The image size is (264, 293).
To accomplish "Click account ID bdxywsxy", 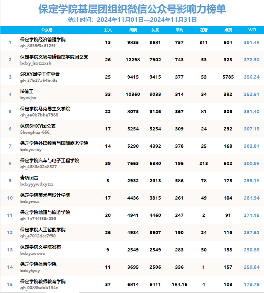I will (x=31, y=150).
